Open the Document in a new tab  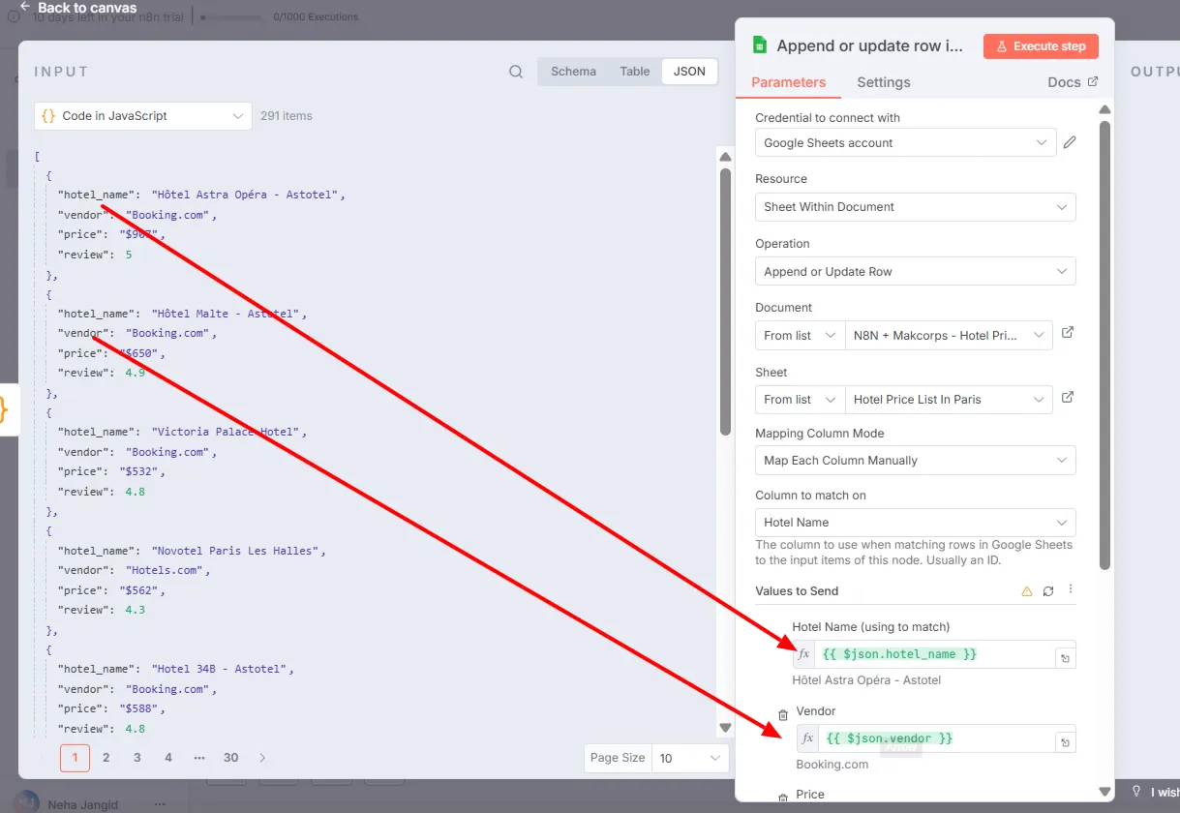tap(1068, 332)
